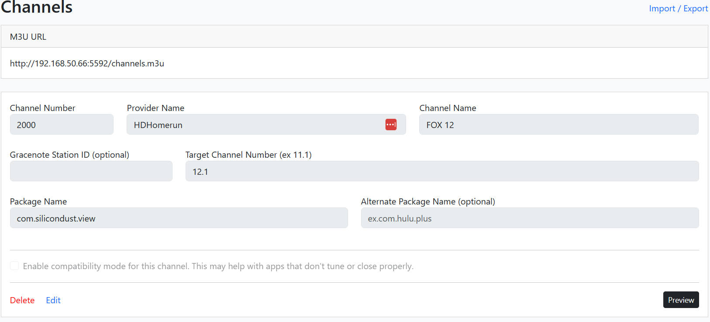The width and height of the screenshot is (710, 322).
Task: Click the Channel Number field showing 2000
Action: [62, 125]
